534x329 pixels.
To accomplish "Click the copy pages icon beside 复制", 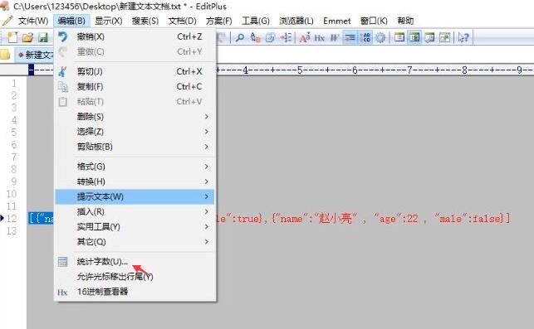I will (x=62, y=87).
